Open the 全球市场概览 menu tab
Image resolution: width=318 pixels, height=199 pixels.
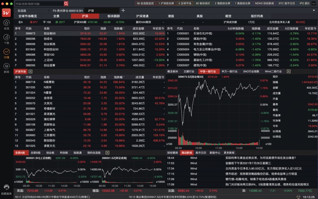pos(27,16)
